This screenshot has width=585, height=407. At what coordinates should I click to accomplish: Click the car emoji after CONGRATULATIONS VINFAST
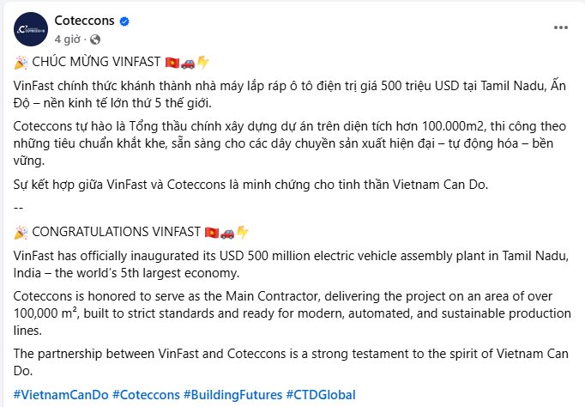227,233
